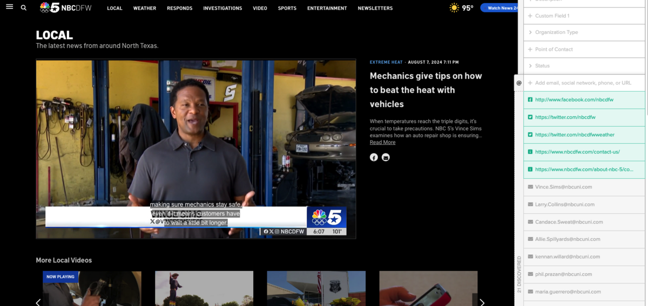Open the Weather nav menu item
This screenshot has height=306, width=648.
145,8
